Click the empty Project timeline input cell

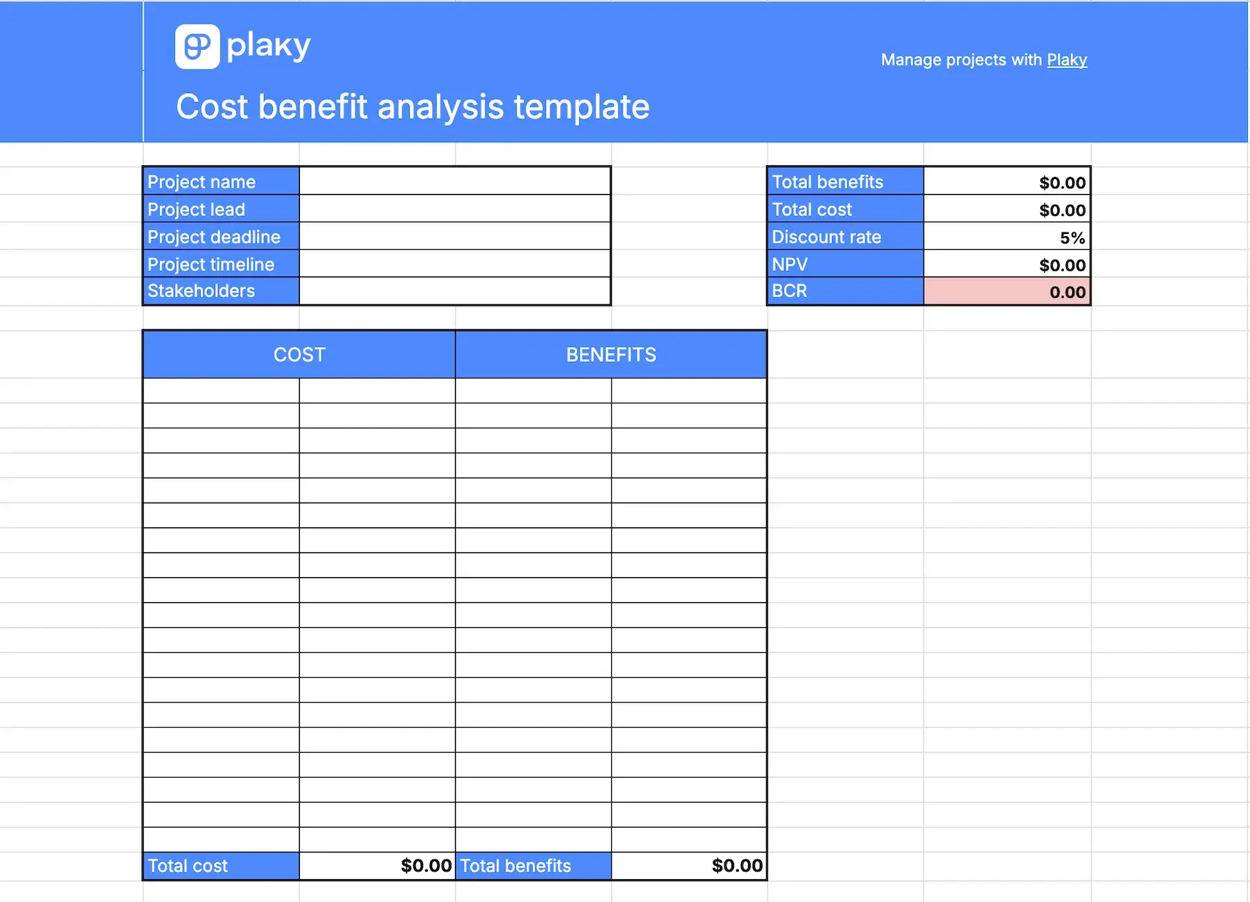coord(455,264)
